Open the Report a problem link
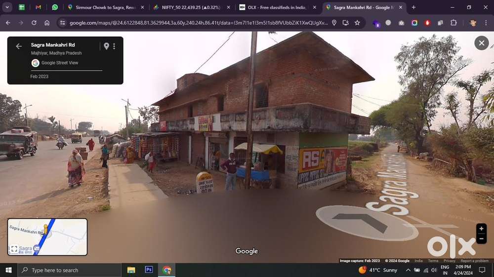The image size is (494, 277). coord(474,261)
